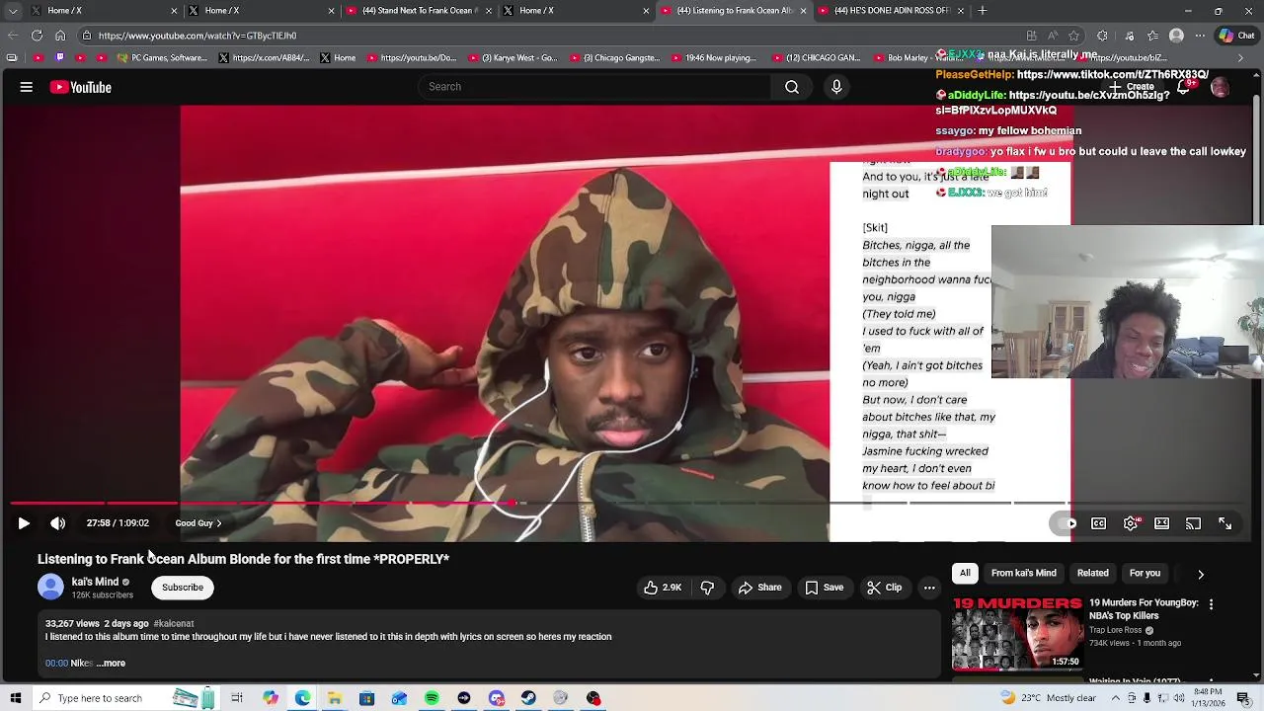Save the video to a playlist
1264x711 pixels.
coord(824,588)
